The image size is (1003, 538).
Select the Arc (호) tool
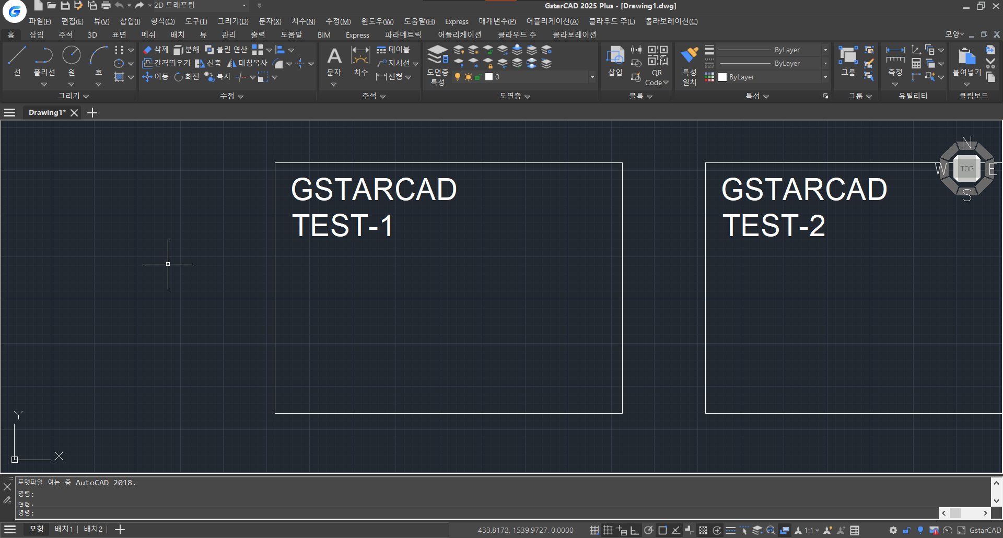pyautogui.click(x=98, y=62)
